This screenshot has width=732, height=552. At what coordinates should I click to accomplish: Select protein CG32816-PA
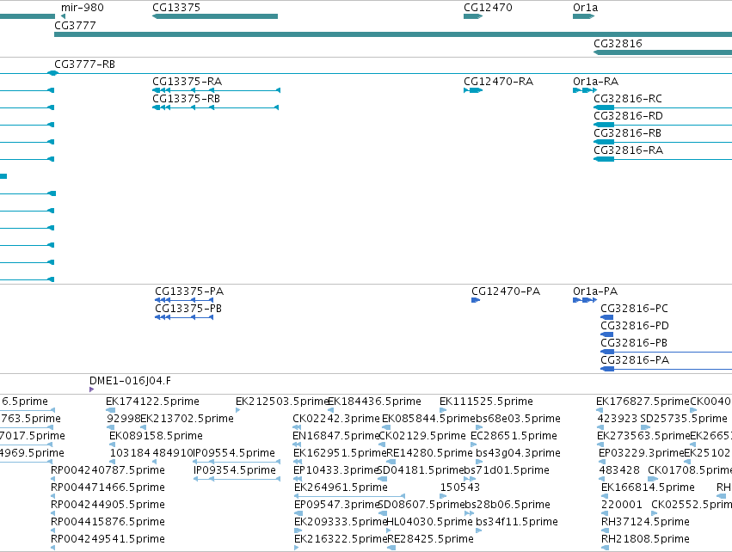[x=635, y=360]
